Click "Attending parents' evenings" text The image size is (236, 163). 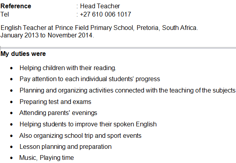click(x=58, y=113)
